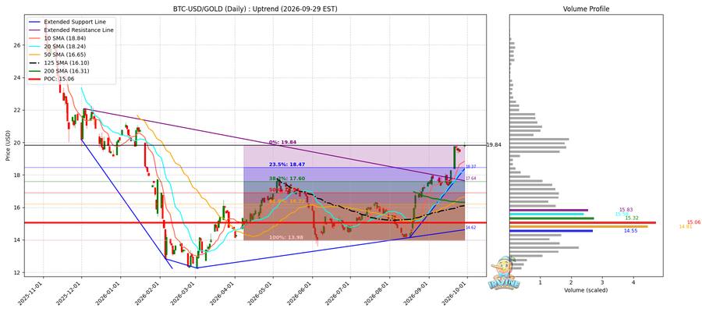Click volume axis tick label 1
The image size is (702, 312).
(x=541, y=282)
